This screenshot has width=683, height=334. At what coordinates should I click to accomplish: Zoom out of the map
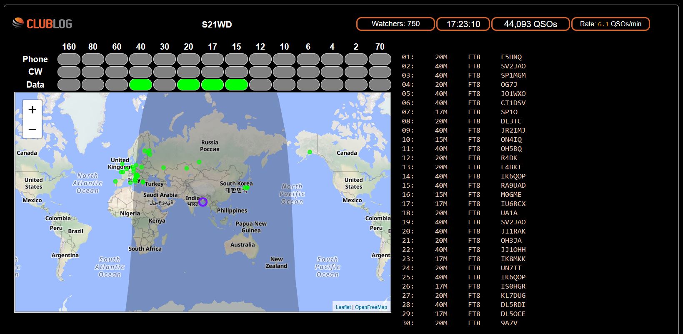pos(32,129)
